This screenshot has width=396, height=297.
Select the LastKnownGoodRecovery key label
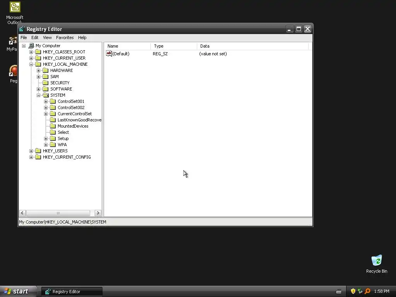point(79,120)
